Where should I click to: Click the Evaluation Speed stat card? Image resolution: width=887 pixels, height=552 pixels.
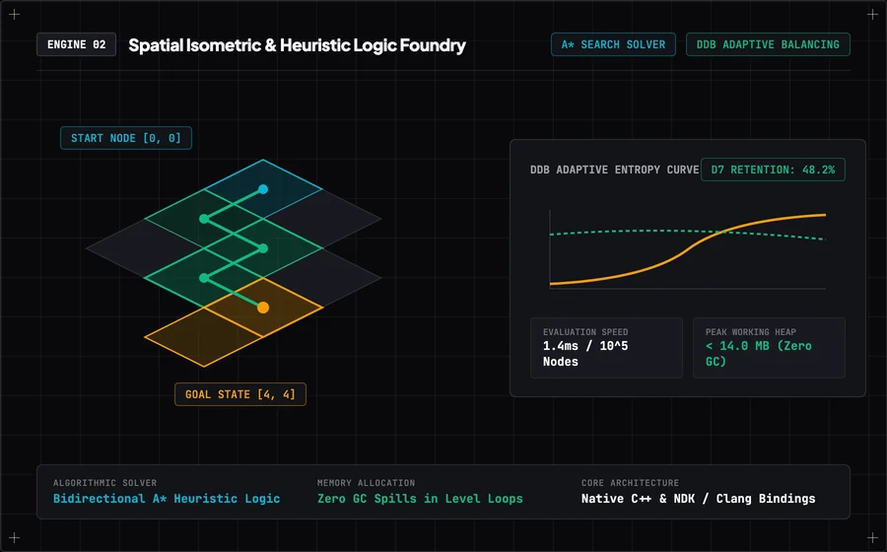coord(606,348)
